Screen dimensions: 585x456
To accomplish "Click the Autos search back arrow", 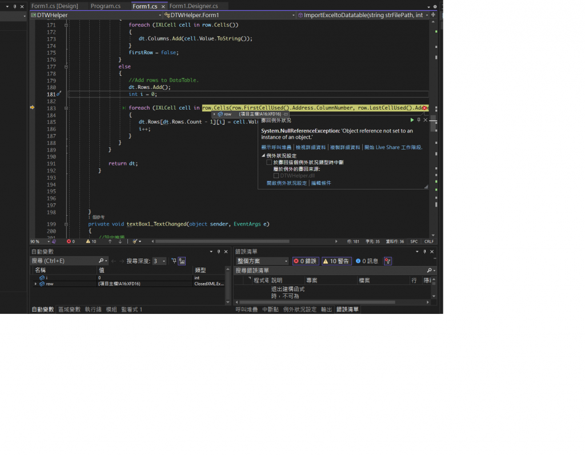I will (114, 261).
